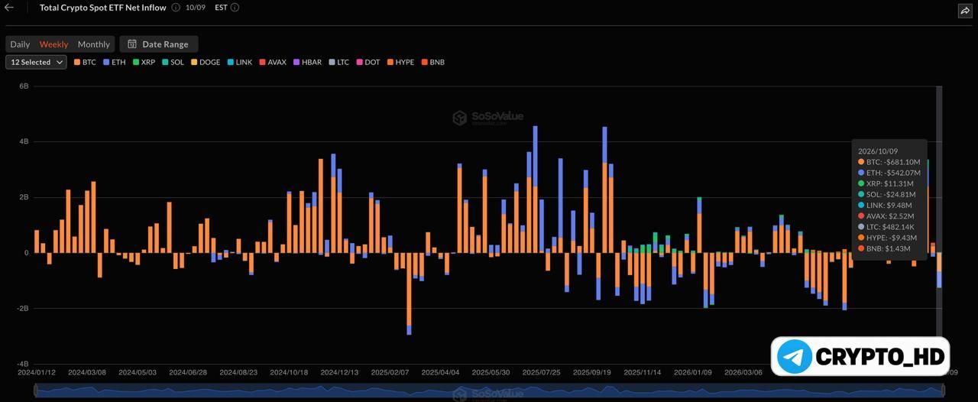This screenshot has width=978, height=402.
Task: Click tooltip row LINK: $9.48M
Action: coord(885,205)
